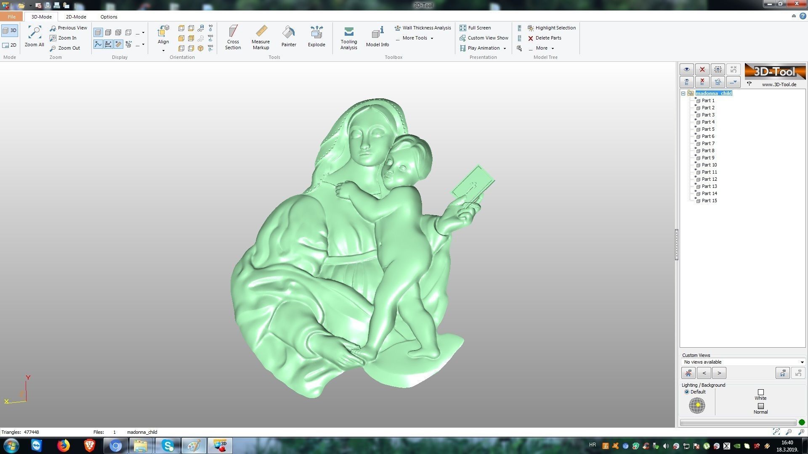Toggle visibility eye of Part 8
This screenshot has width=808, height=454.
(696, 148)
